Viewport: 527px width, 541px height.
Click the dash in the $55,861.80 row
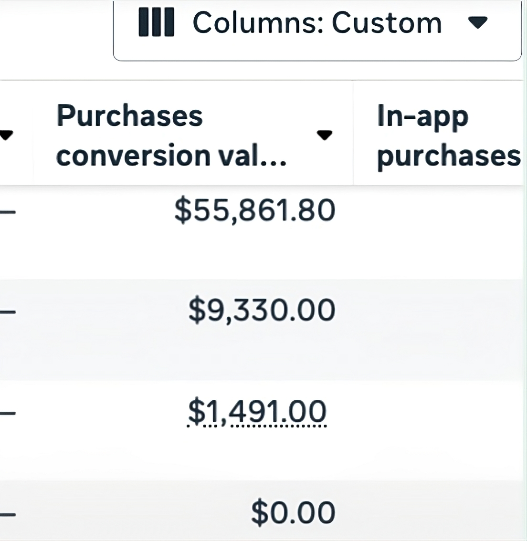click(x=8, y=212)
